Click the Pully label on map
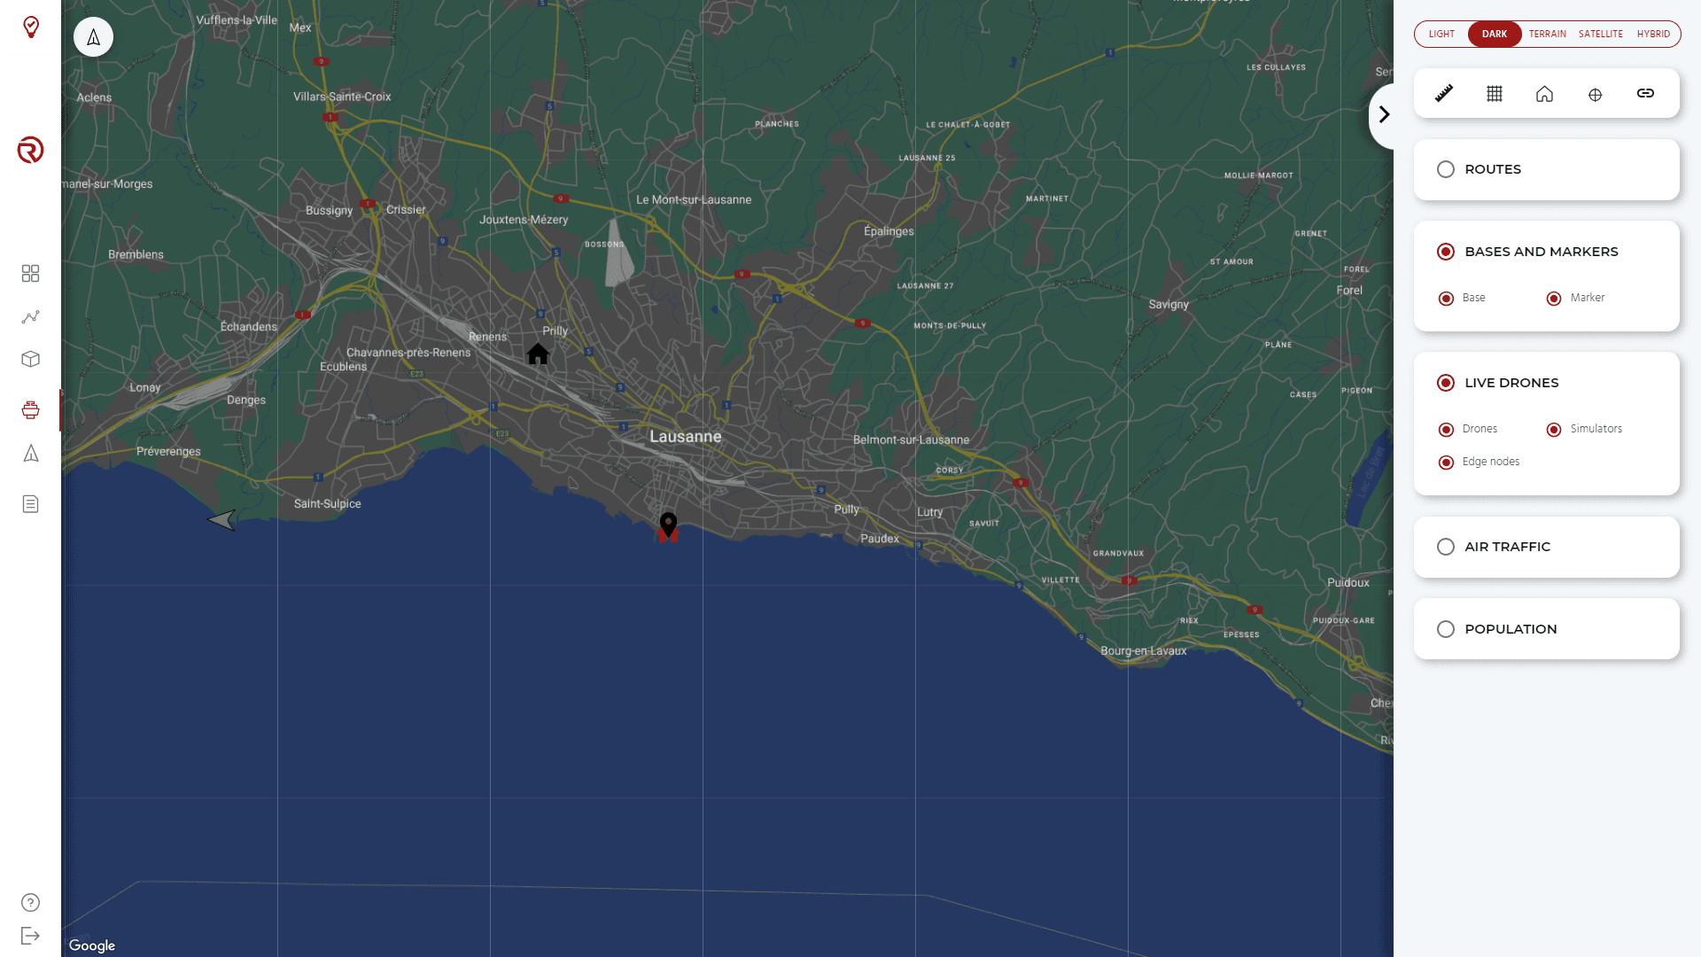 tap(846, 510)
